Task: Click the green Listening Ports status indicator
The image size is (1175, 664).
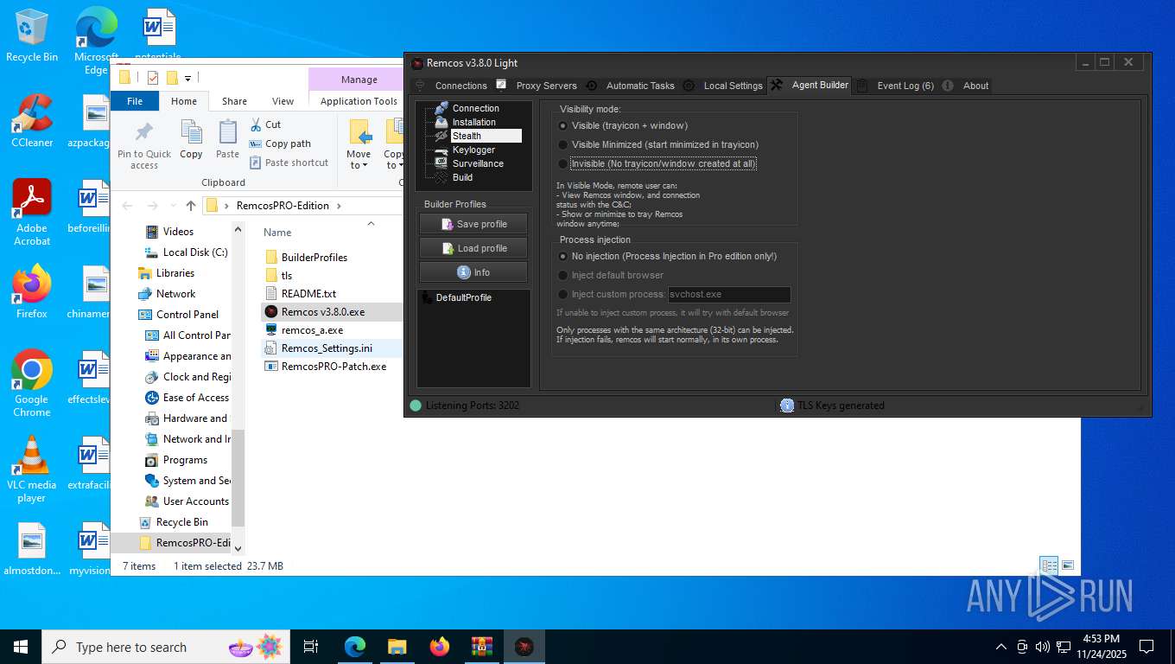Action: pos(416,405)
